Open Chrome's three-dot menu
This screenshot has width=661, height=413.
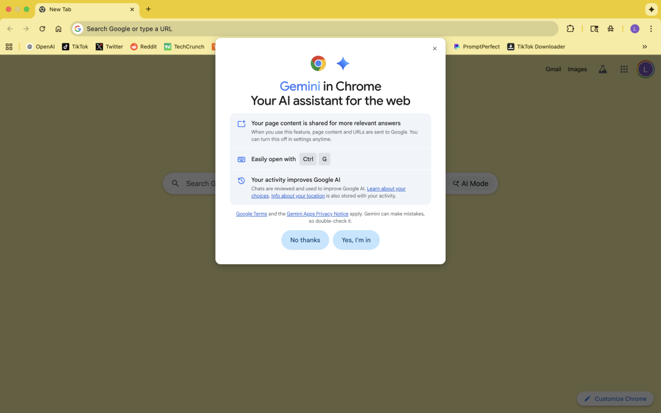point(651,29)
